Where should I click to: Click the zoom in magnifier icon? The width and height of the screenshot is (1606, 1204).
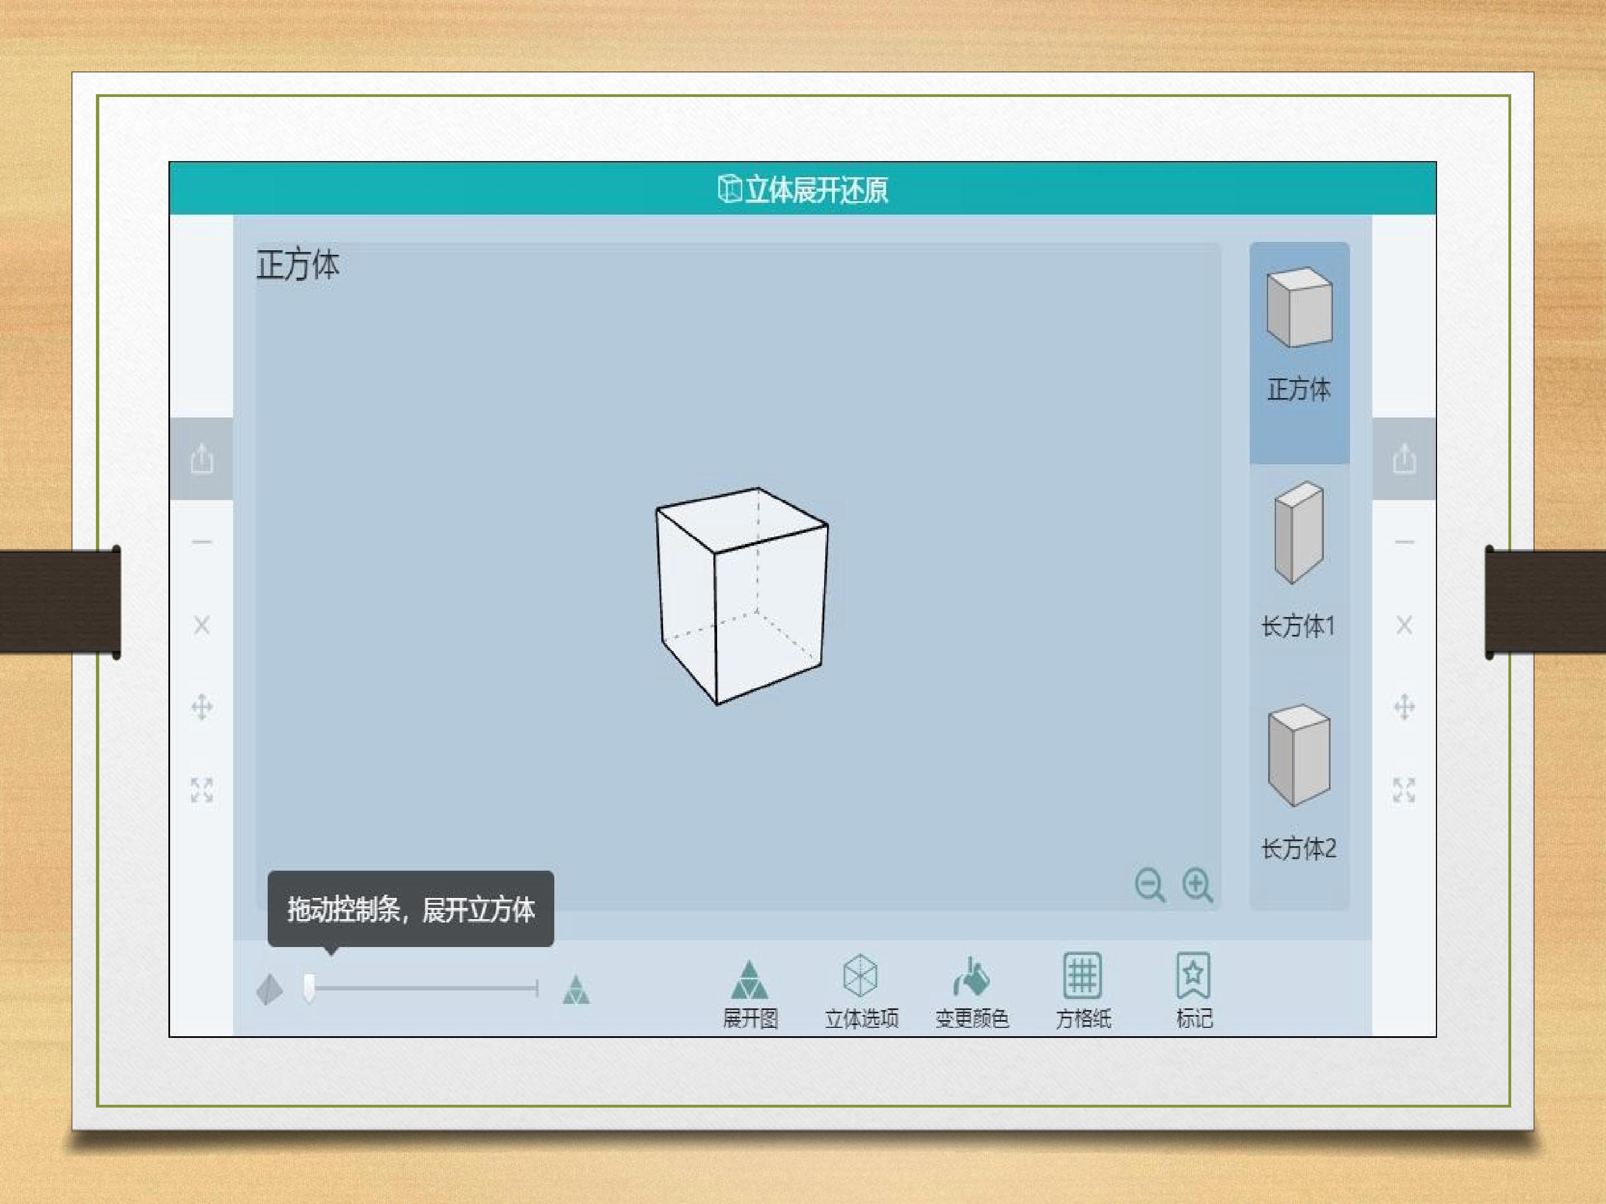point(1197,885)
